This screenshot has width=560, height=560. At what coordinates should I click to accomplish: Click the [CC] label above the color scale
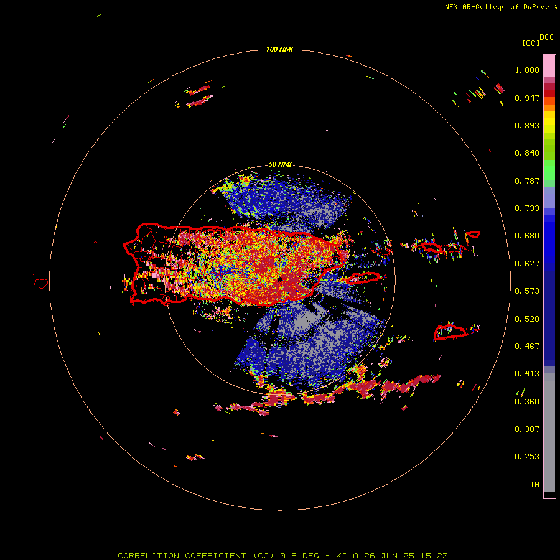pyautogui.click(x=531, y=43)
